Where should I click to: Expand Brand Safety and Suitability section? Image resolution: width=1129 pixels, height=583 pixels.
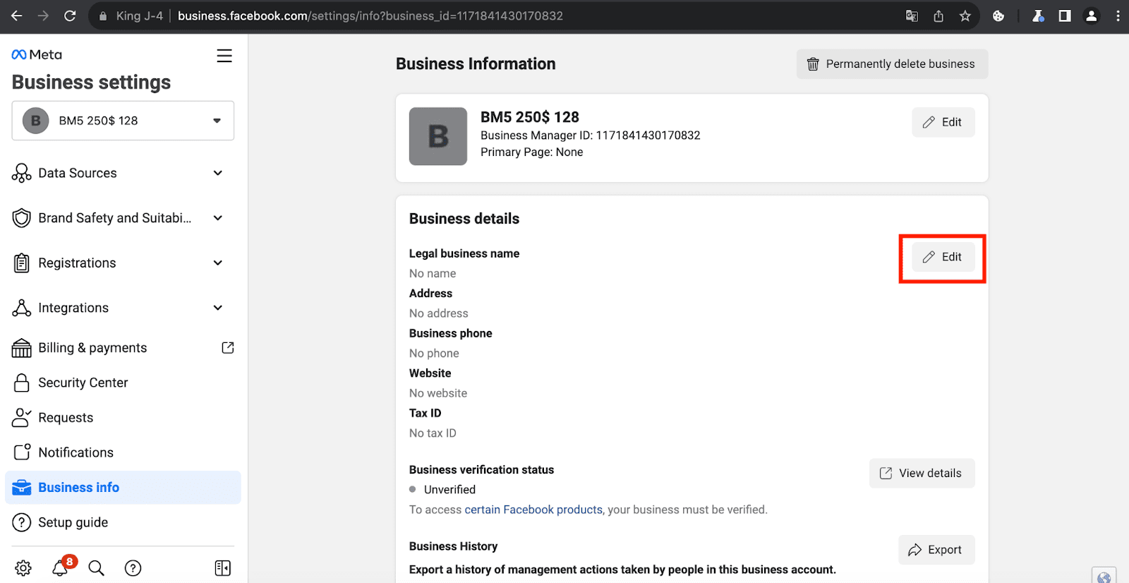218,218
